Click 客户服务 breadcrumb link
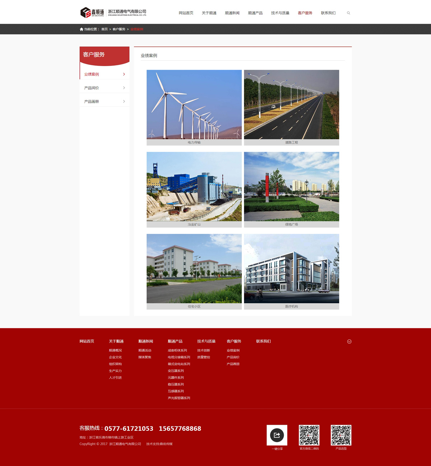The height and width of the screenshot is (466, 431). click(119, 29)
